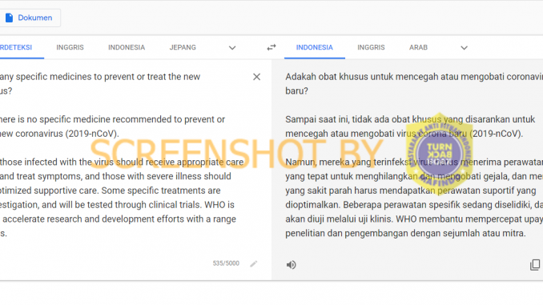
Task: Click the Dokumen file icon
Action: coord(10,18)
